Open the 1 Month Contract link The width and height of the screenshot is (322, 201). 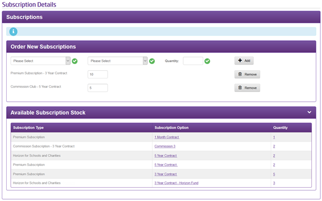[x=167, y=137]
